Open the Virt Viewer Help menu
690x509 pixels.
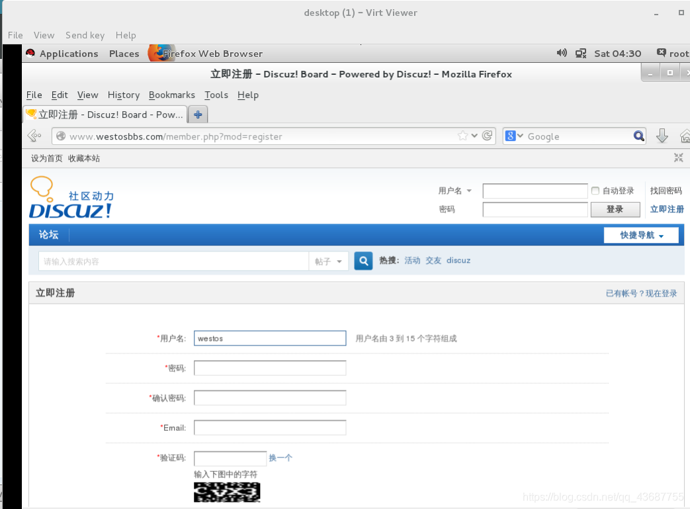click(126, 35)
